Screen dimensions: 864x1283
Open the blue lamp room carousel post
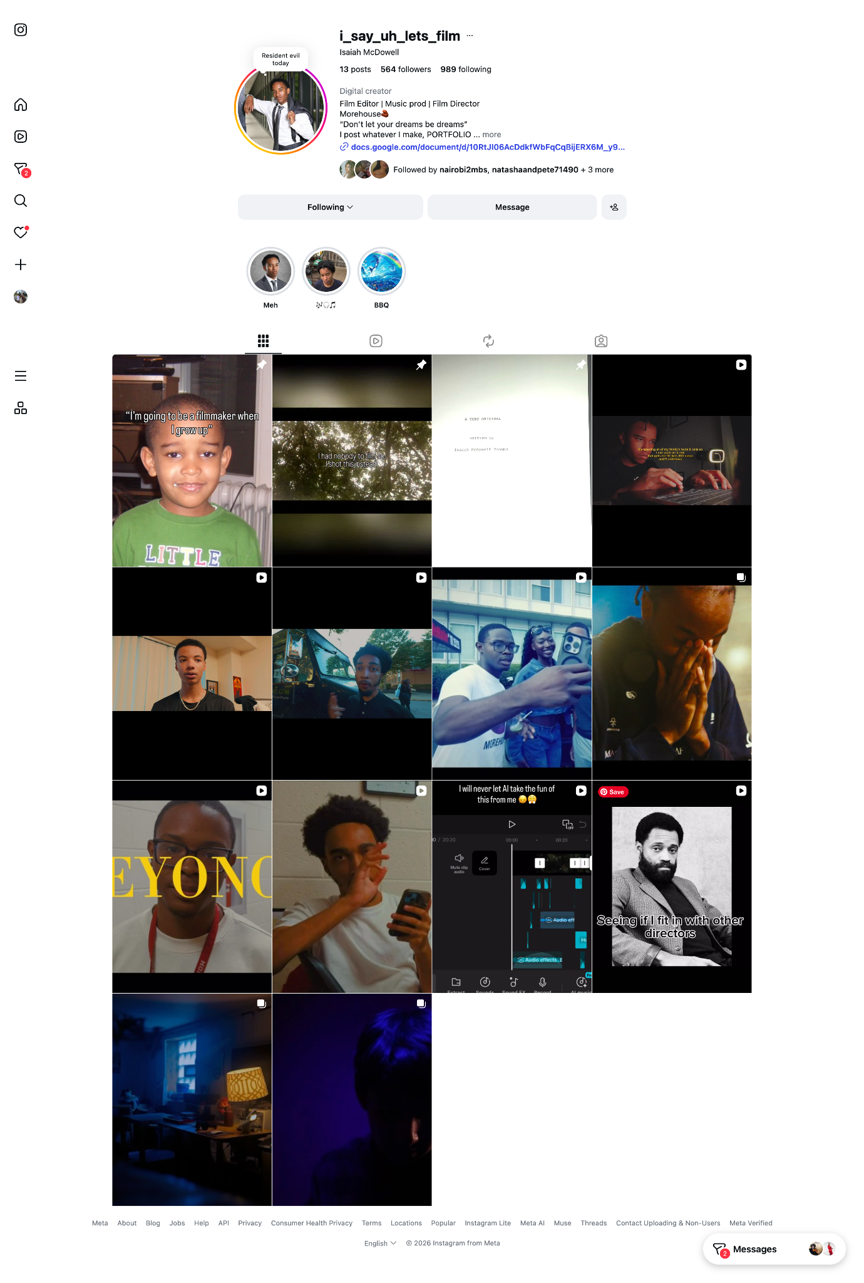click(x=192, y=1100)
